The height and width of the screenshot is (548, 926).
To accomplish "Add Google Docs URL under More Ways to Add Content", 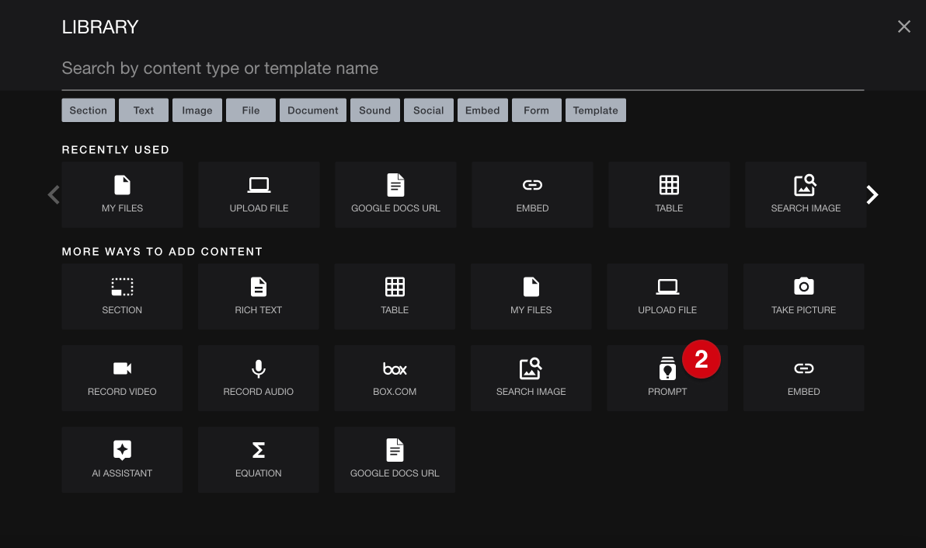I will point(395,460).
